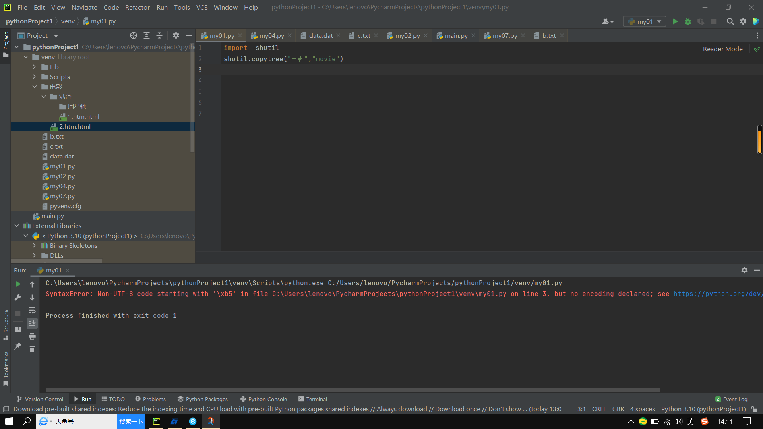Clear all Run console output with trash icon
This screenshot has height=429, width=763.
(x=32, y=349)
